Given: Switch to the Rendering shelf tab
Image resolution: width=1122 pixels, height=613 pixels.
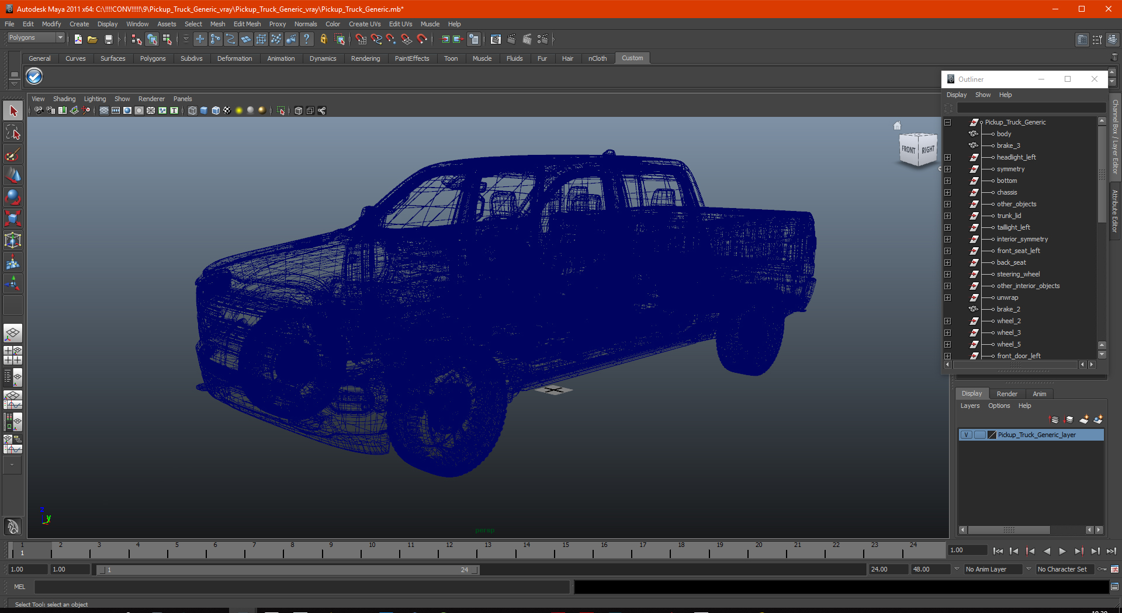Looking at the screenshot, I should pyautogui.click(x=365, y=58).
